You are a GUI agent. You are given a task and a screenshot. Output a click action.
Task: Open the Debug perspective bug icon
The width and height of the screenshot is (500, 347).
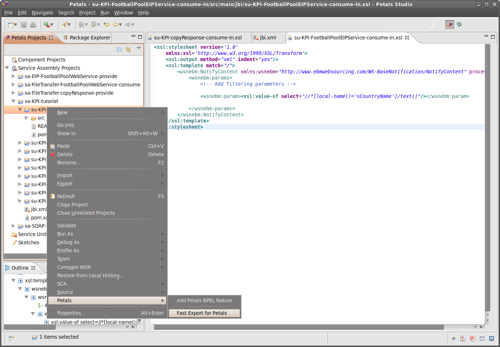click(x=459, y=25)
